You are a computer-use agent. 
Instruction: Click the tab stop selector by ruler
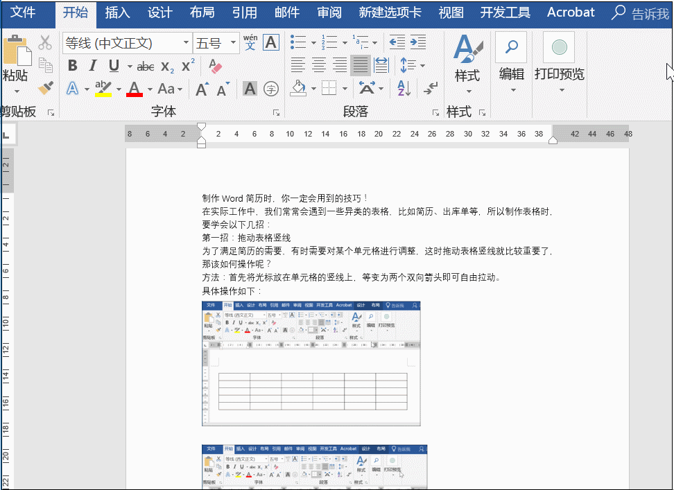pyautogui.click(x=8, y=134)
